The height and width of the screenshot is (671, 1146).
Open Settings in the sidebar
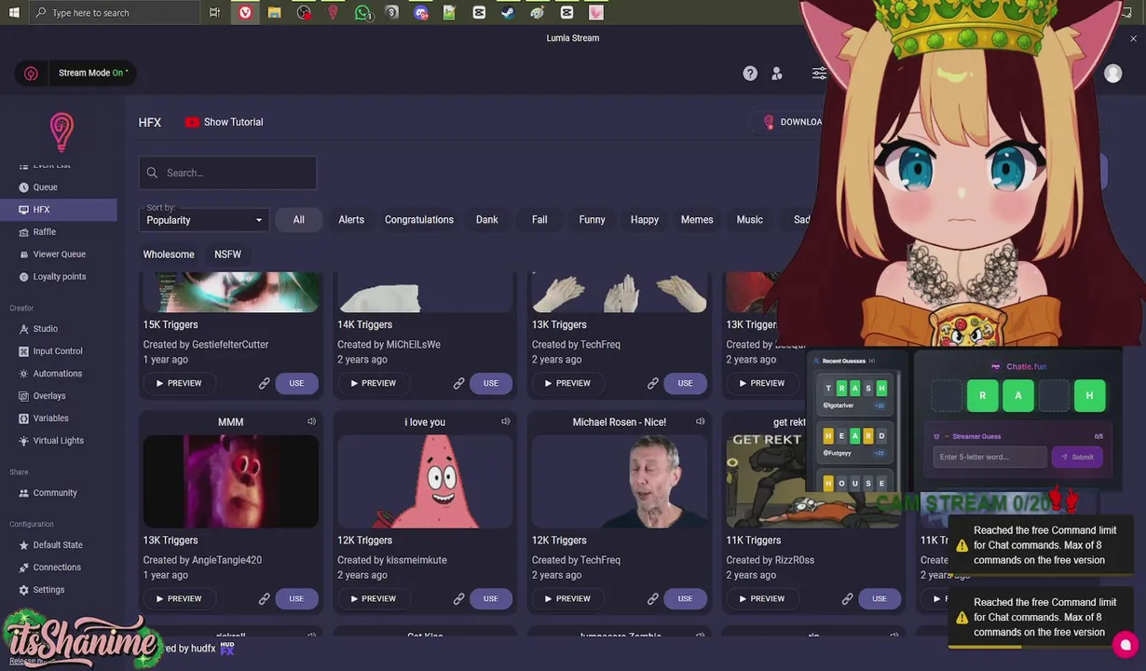tap(58, 590)
